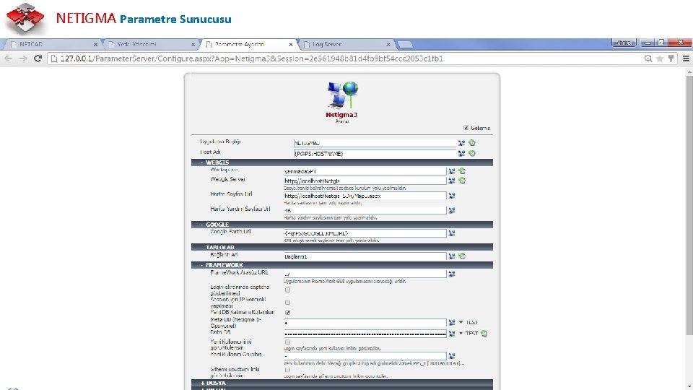The height and width of the screenshot is (390, 693).
Task: Click the TEST link on Data DB row
Action: tap(471, 334)
